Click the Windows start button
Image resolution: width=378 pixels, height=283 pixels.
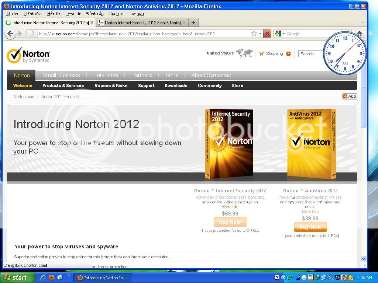click(x=17, y=278)
